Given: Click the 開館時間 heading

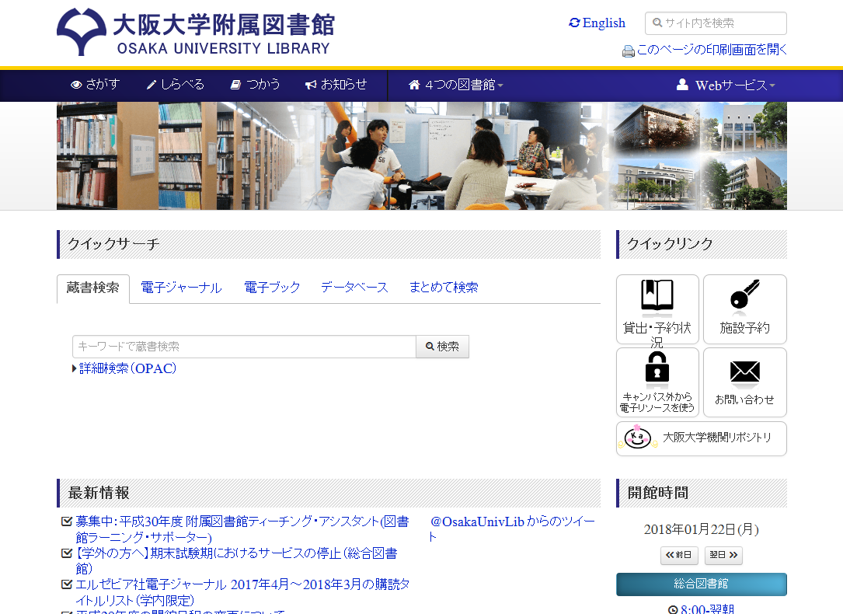Looking at the screenshot, I should (x=658, y=493).
